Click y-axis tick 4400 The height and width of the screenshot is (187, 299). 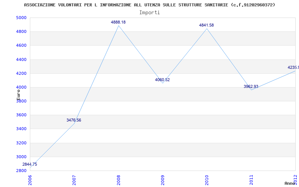(21, 59)
